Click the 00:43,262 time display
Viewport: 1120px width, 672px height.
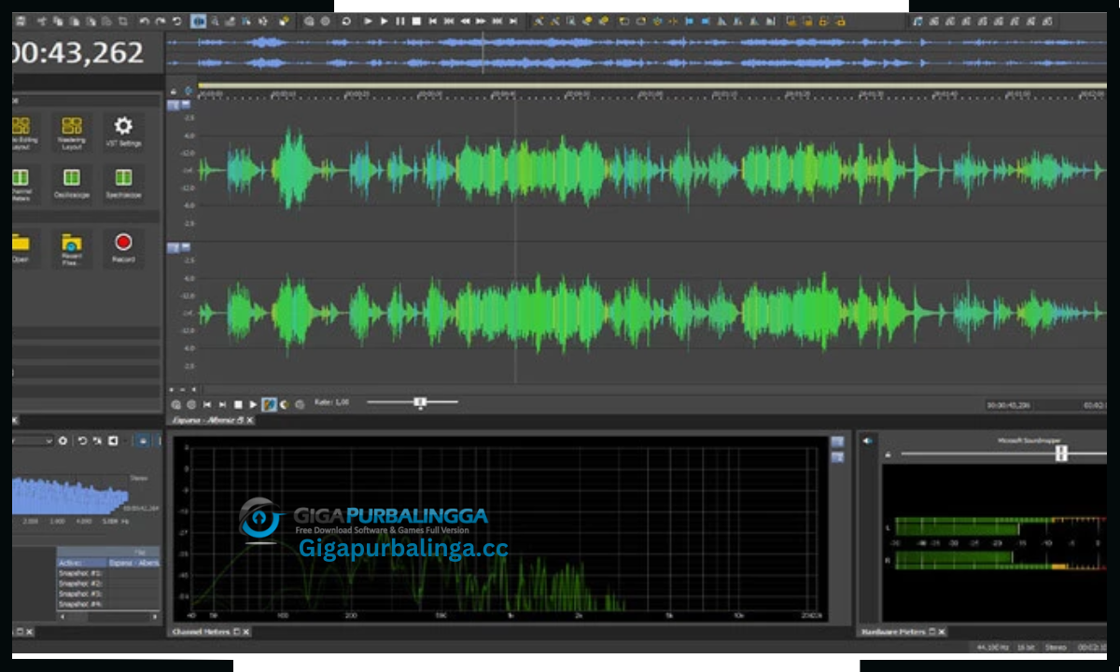point(78,53)
